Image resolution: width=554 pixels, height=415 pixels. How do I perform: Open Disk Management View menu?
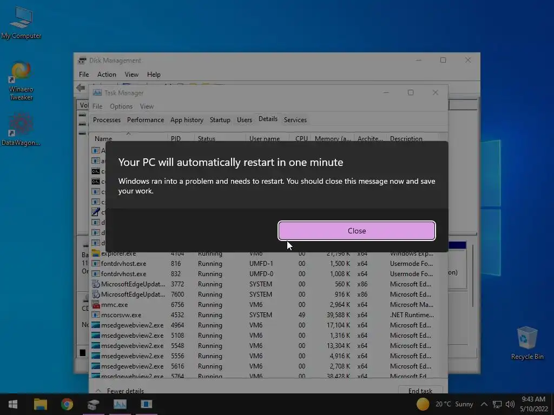point(131,75)
